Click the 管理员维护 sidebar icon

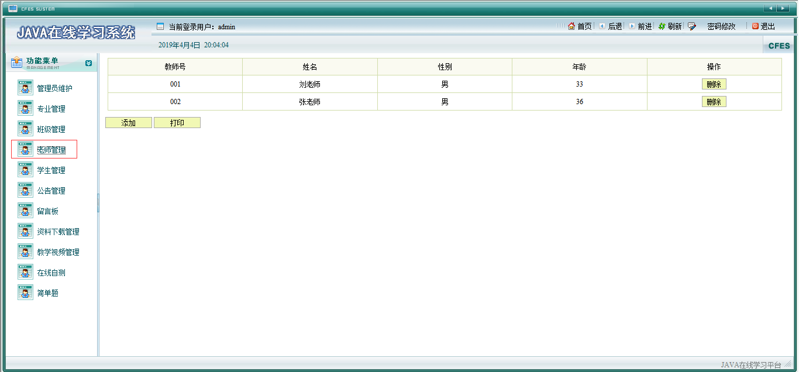coord(25,88)
